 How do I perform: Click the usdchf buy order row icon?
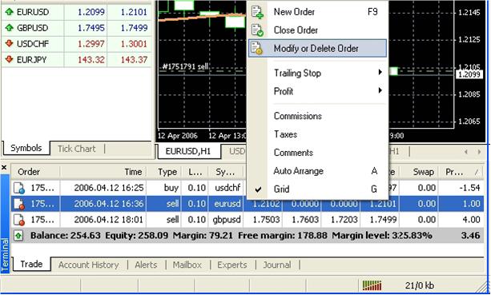[19, 188]
